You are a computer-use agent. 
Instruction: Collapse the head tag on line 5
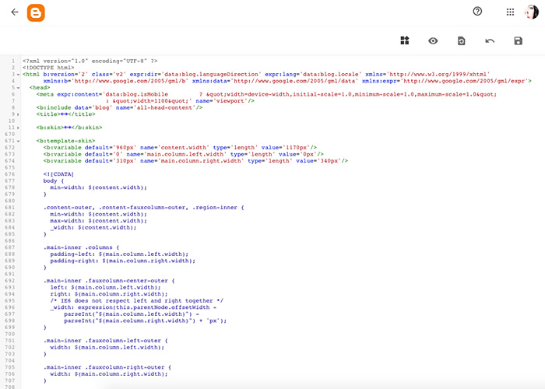pos(19,88)
